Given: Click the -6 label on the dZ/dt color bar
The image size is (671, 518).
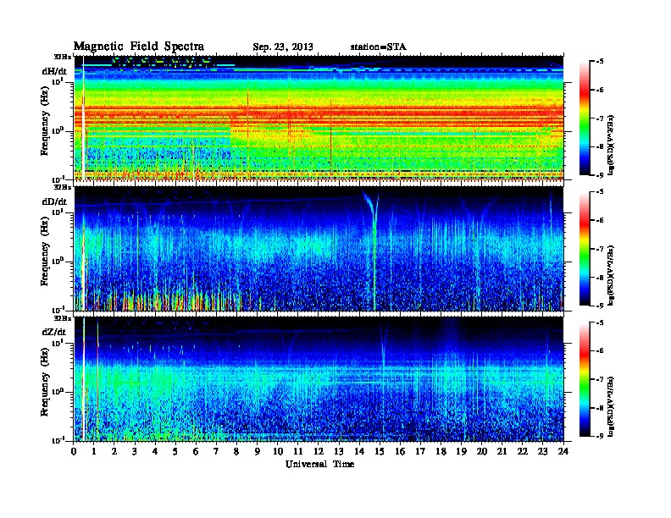Looking at the screenshot, I should tap(600, 350).
